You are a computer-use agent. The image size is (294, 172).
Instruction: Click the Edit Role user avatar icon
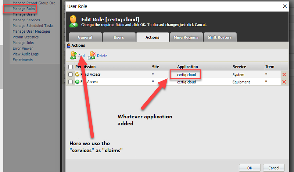[73, 21]
